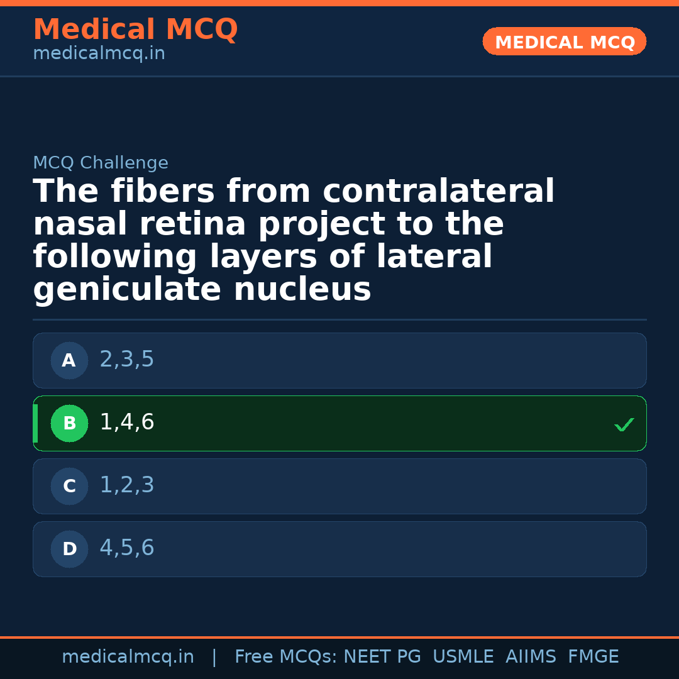Click the question text about geniculate nucleus
This screenshot has height=679, width=679.
point(294,241)
